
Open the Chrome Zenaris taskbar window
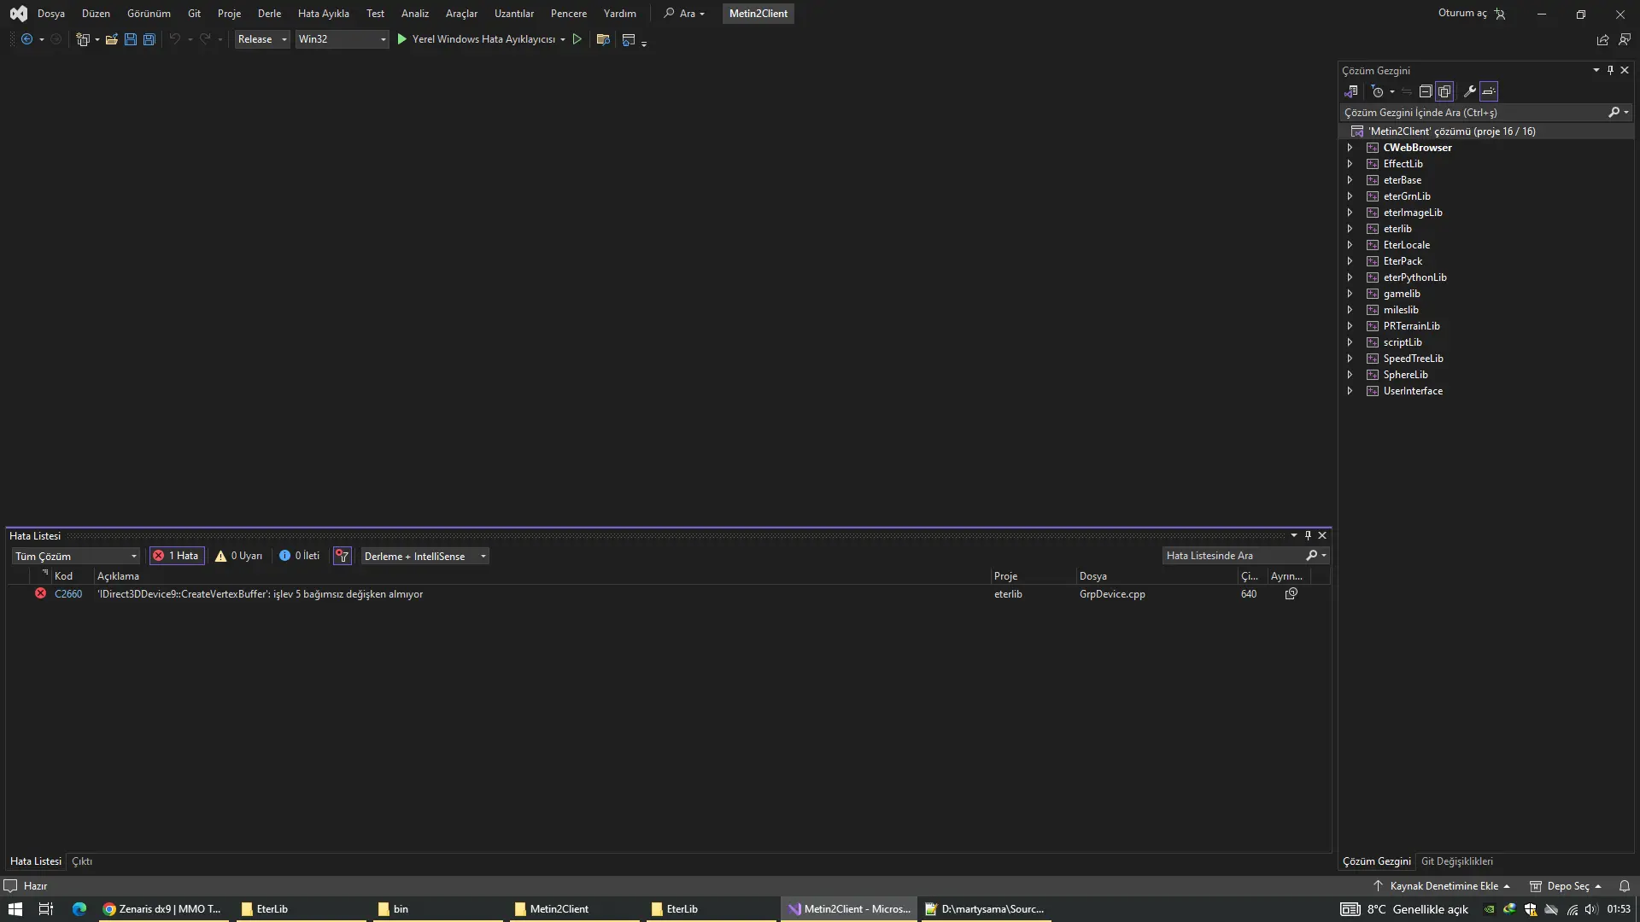click(162, 909)
